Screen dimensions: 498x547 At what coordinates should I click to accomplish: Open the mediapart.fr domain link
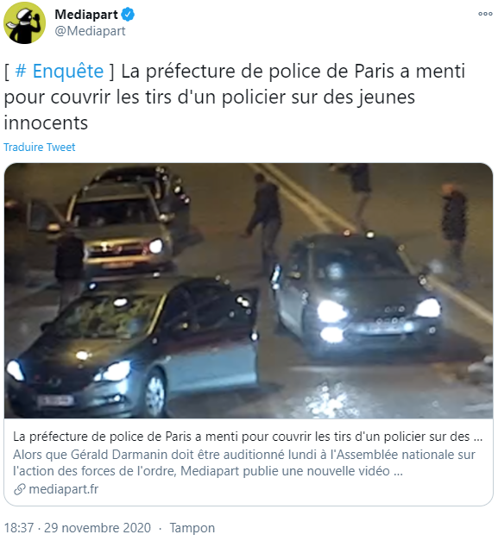[64, 489]
